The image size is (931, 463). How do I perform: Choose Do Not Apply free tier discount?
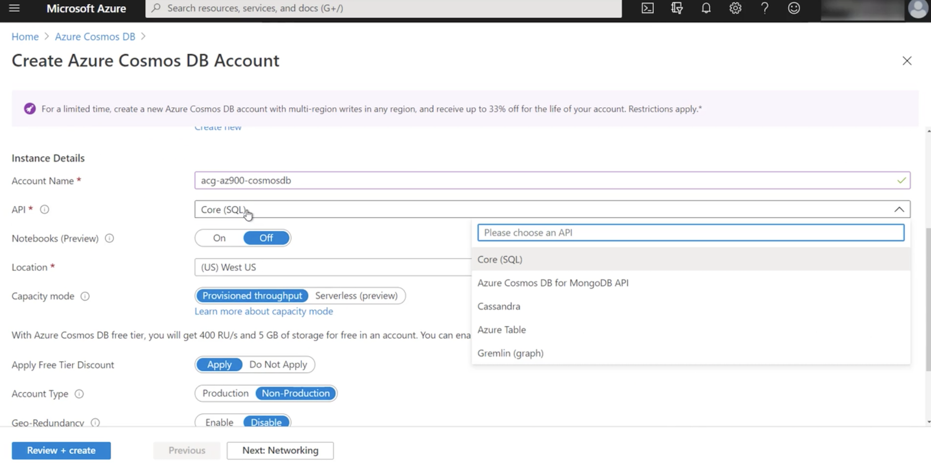[278, 364]
